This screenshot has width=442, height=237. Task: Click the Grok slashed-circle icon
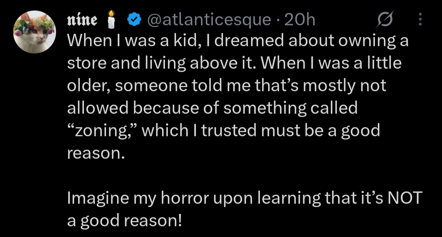click(386, 19)
